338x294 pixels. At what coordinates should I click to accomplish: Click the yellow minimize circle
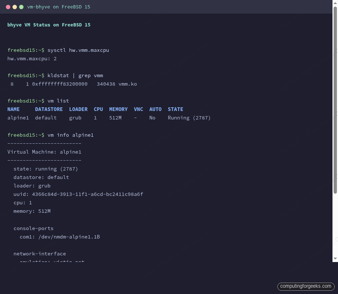tap(15, 7)
